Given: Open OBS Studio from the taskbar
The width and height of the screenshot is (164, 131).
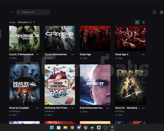Looking at the screenshot, I should coord(106,128).
